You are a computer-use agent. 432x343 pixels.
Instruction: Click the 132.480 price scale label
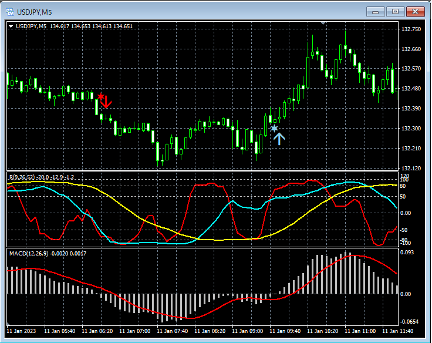pyautogui.click(x=411, y=89)
